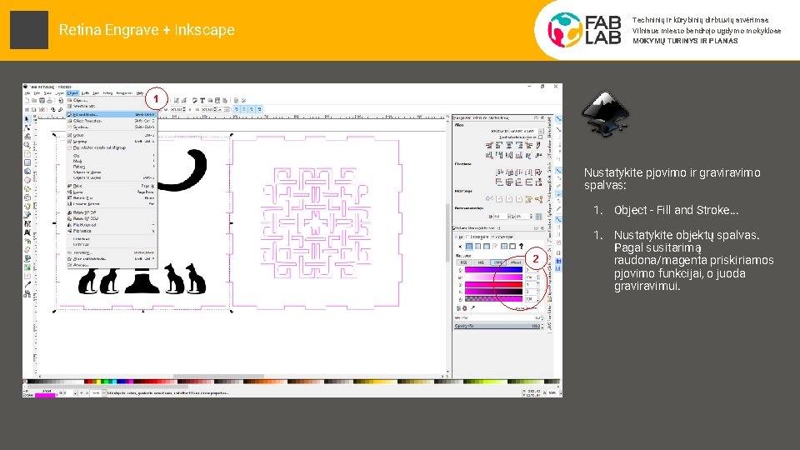This screenshot has height=450, width=800.
Task: Expand the Pattern submenu
Action: 112,167
